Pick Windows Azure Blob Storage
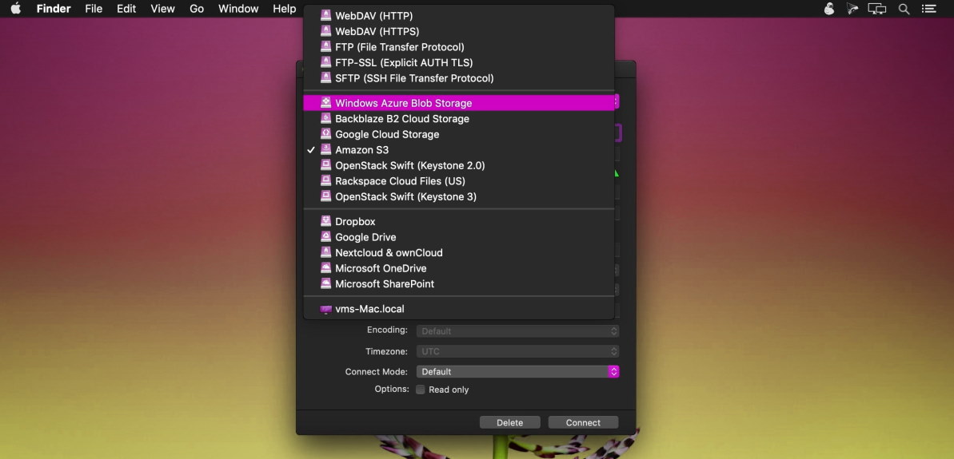 [459, 103]
